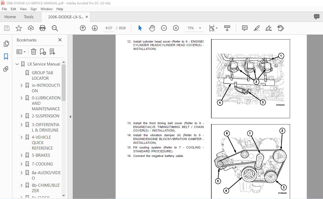This screenshot has width=323, height=199.
Task: Activate the Hand pan tool
Action: tap(152, 28)
